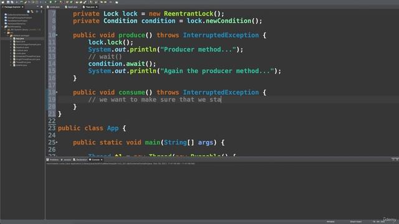Screen dimensions: 399x224
Task: Select highlighted App.java in Package Explorer
Action: click(20, 39)
